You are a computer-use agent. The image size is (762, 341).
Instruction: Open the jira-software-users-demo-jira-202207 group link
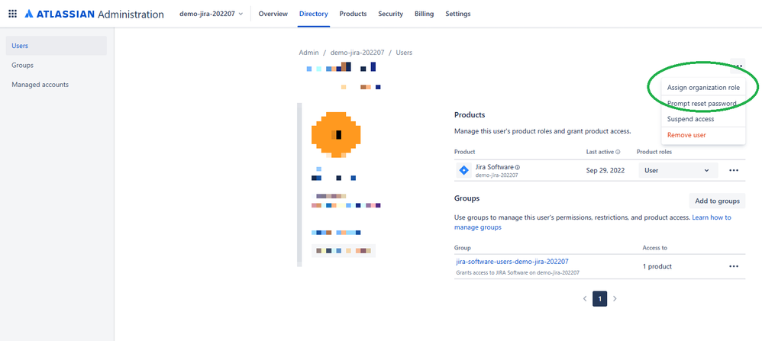512,262
